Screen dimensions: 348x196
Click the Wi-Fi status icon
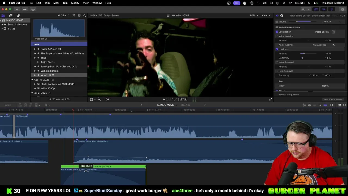290,3
